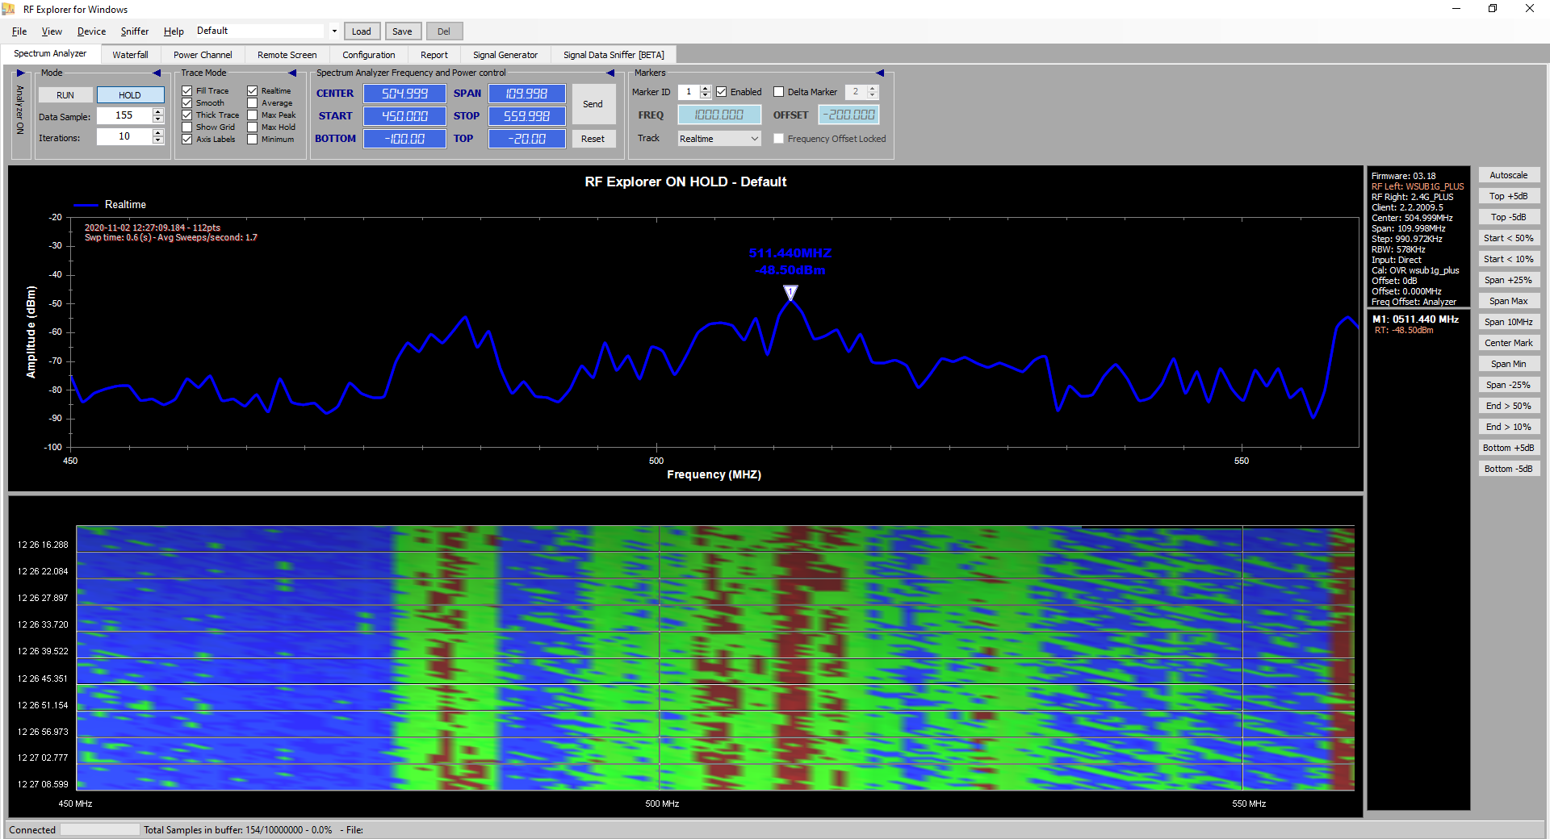The height and width of the screenshot is (839, 1550).
Task: Collapse the Markers panel arrow
Action: tap(880, 73)
